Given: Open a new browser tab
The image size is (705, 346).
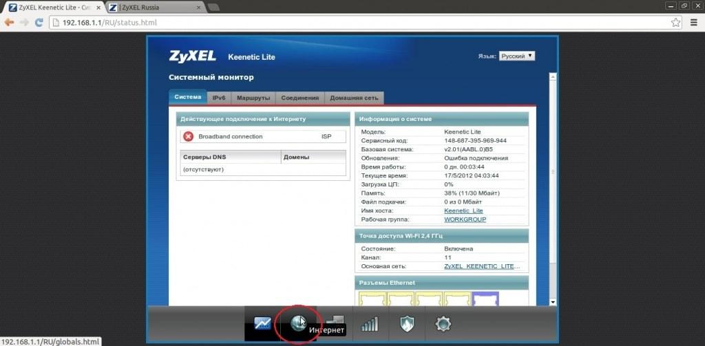Looking at the screenshot, I should tap(214, 8).
